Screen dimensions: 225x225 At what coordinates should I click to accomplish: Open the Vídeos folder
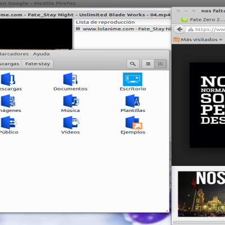pos(71,123)
